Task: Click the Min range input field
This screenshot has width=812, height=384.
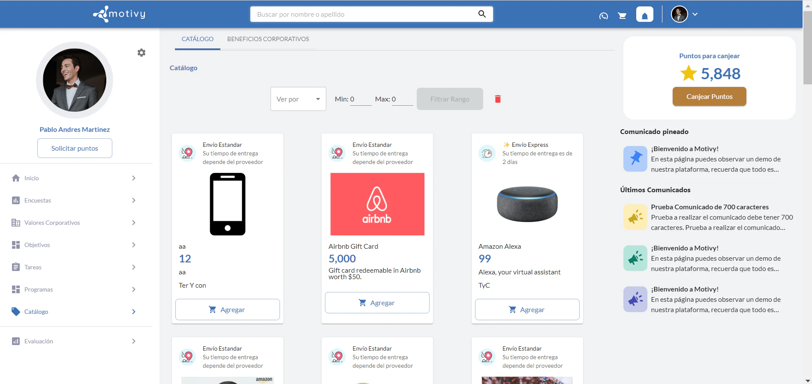Action: coord(361,99)
